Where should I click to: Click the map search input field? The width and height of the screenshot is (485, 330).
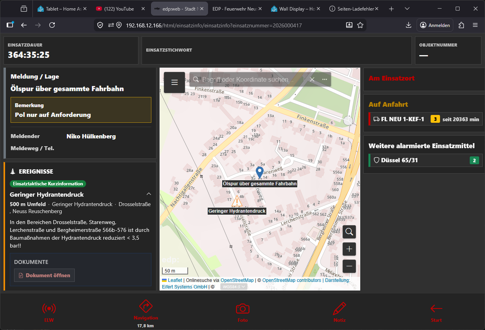point(250,79)
